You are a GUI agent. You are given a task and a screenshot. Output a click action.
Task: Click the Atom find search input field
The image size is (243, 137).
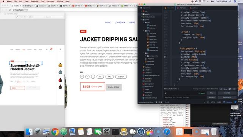pyautogui.click(x=185, y=93)
